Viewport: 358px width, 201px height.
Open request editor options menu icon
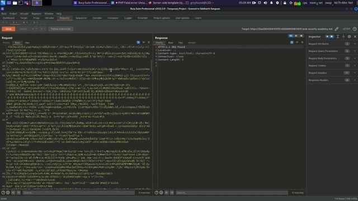pyautogui.click(x=149, y=42)
